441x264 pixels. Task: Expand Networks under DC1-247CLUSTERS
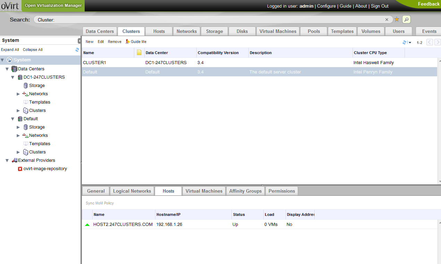[18, 94]
